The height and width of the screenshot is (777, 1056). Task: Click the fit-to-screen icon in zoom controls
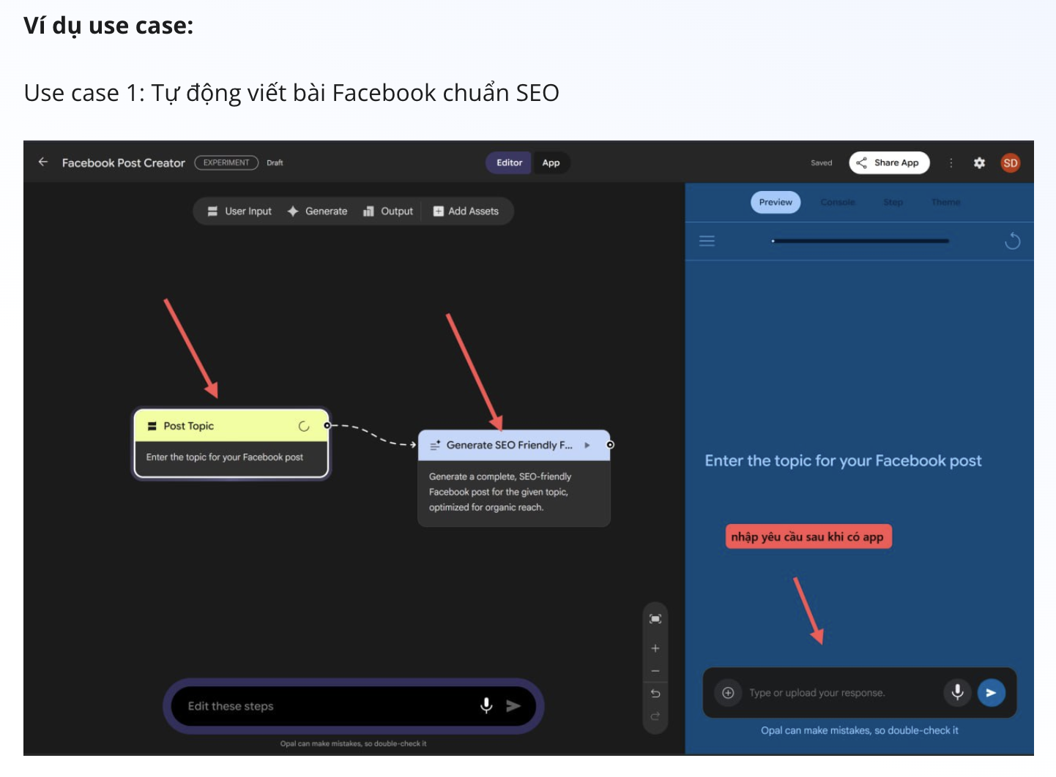click(655, 619)
